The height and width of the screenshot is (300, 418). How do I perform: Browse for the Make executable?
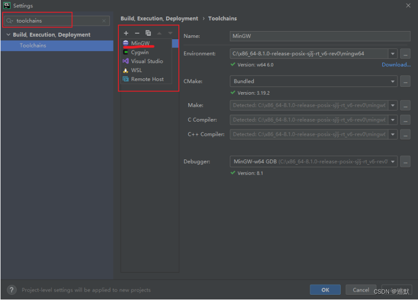[405, 105]
